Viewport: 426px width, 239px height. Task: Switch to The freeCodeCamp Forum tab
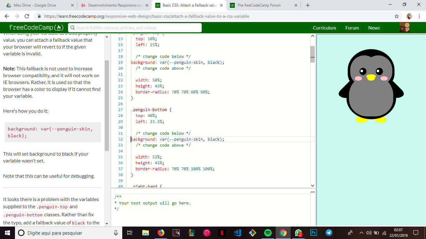click(259, 5)
